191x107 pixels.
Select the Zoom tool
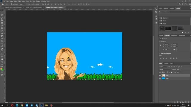coord(2,62)
